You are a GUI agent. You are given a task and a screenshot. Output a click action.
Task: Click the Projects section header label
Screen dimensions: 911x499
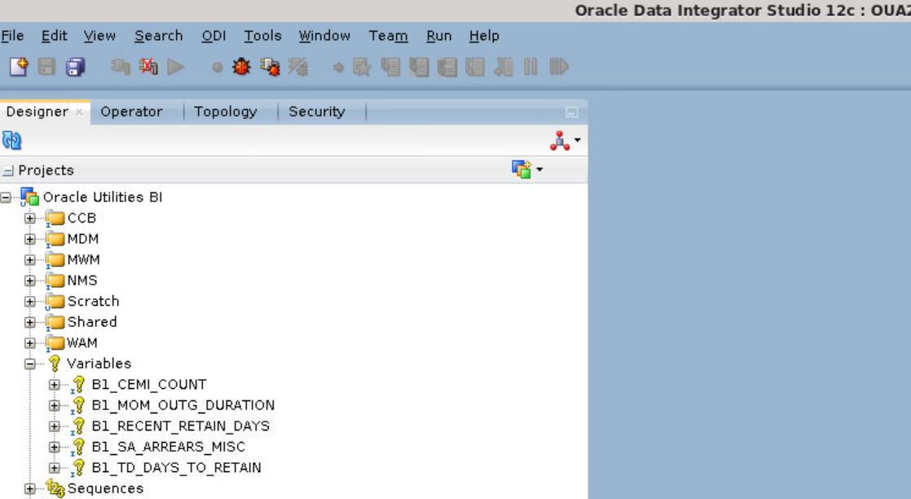(x=46, y=170)
